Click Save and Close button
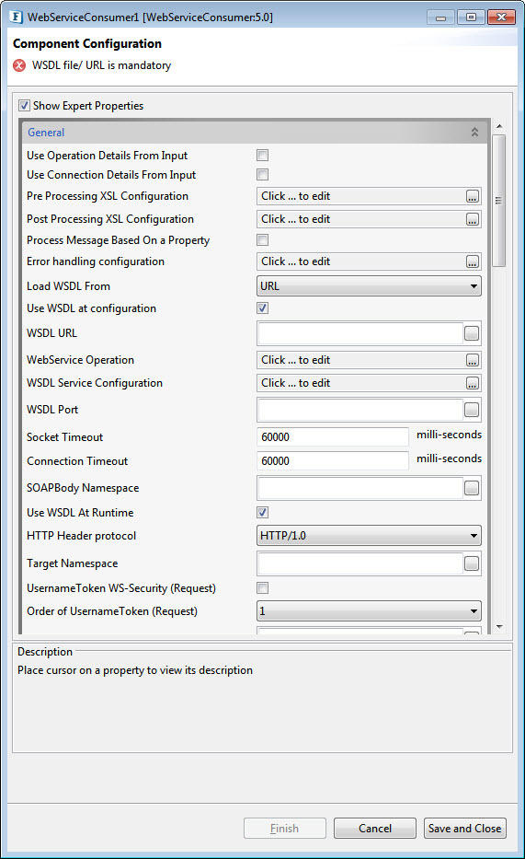Screen dimensions: 525x859 (465, 829)
